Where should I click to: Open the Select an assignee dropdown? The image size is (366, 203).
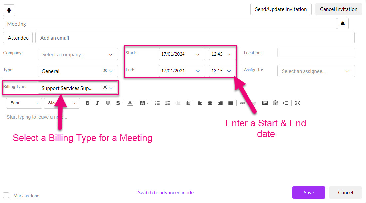tap(316, 71)
